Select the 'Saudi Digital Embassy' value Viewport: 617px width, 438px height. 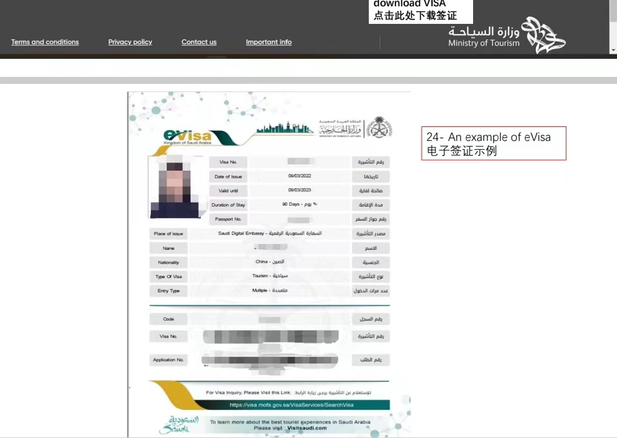270,234
